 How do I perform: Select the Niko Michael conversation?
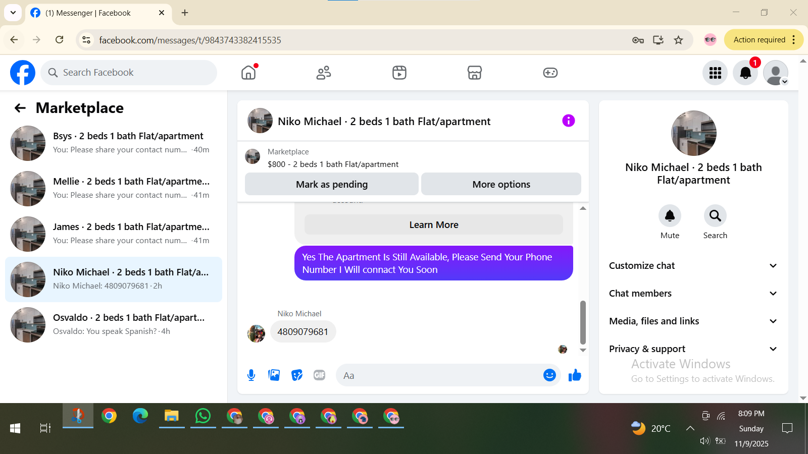coord(114,279)
